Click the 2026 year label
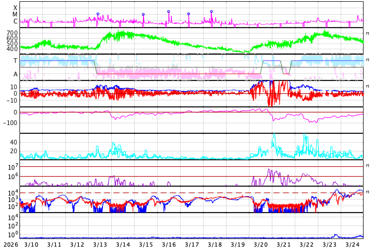 [x=11, y=244]
